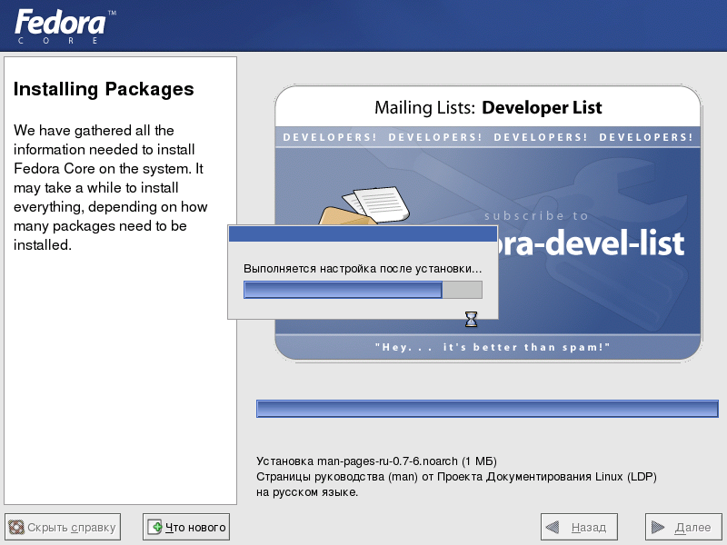Open the Что нового release notes

click(x=186, y=527)
